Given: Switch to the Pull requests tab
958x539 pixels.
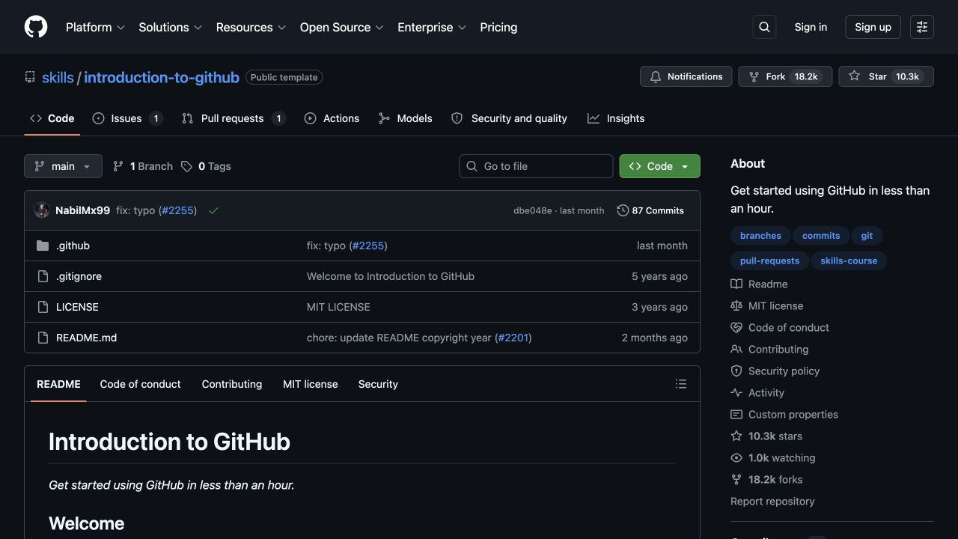Looking at the screenshot, I should 234,118.
